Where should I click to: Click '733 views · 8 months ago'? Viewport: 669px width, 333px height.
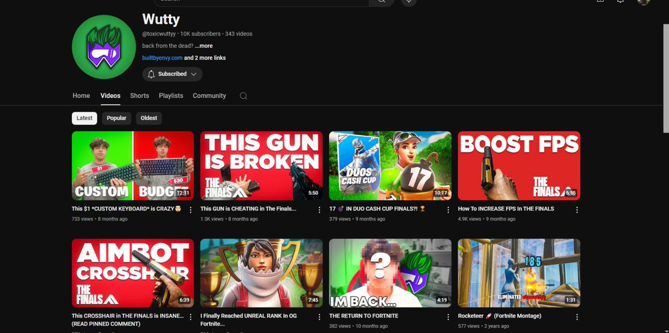(100, 219)
